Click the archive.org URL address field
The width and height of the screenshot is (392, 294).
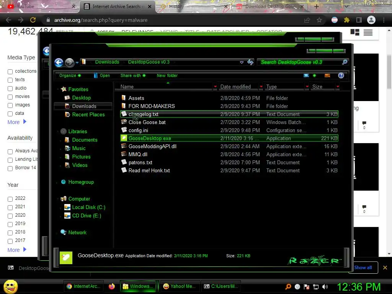173,20
